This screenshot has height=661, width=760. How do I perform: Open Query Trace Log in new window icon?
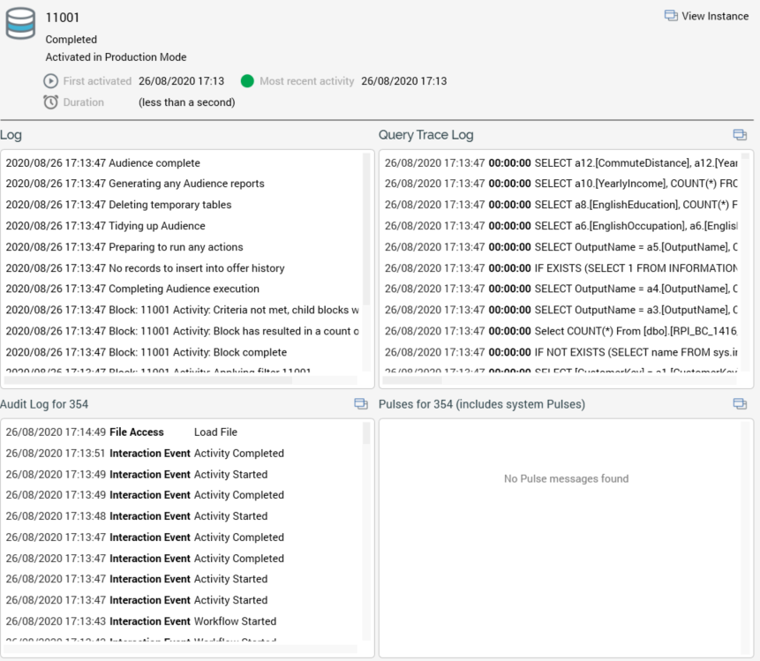coord(740,135)
